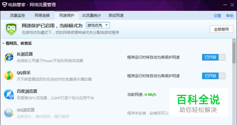The image size is (237, 125).
Task: Toggle the IE浏览器 已开启 switch
Action: click(x=214, y=57)
